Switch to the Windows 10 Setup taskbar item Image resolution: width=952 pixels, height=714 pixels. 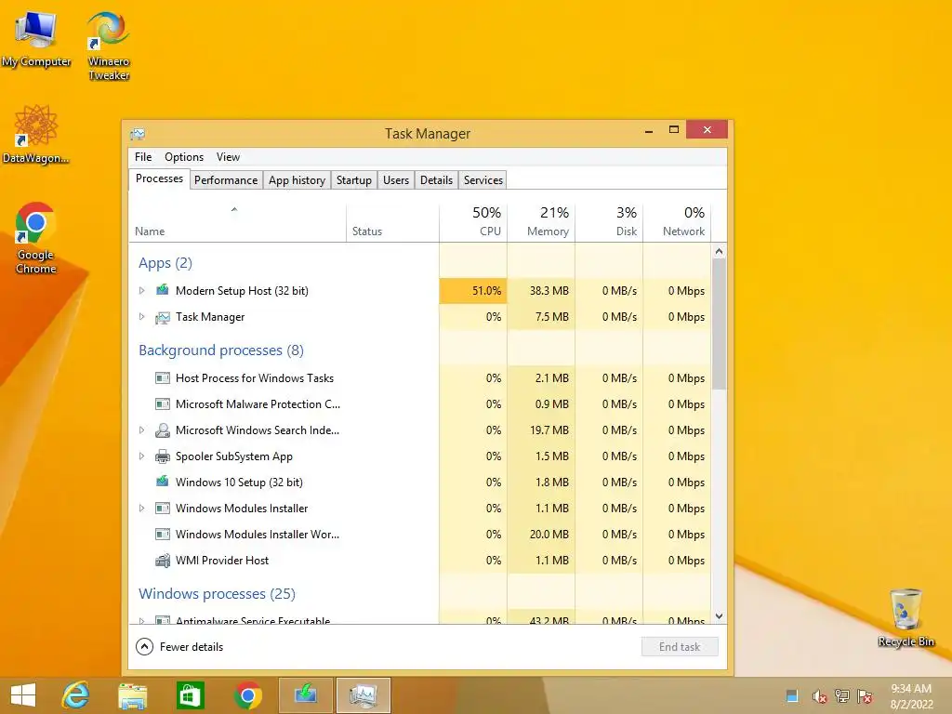305,695
